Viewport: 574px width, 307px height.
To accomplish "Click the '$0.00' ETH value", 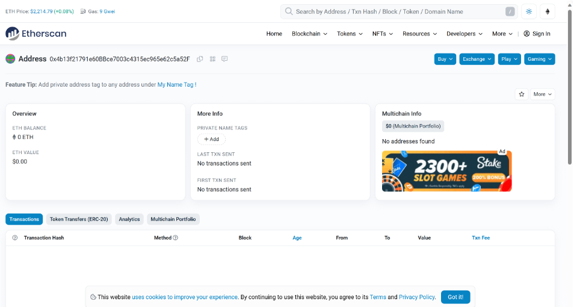I will coord(20,161).
